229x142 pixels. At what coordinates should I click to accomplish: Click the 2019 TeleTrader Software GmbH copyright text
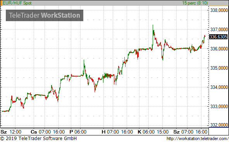point(38,139)
